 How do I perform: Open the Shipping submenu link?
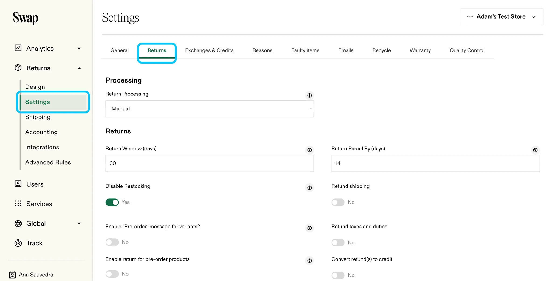point(38,117)
